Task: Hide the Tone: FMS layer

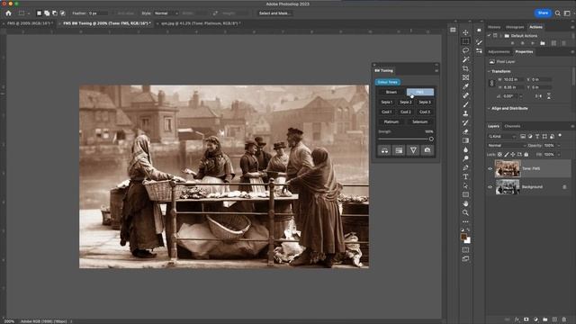Action: point(490,168)
